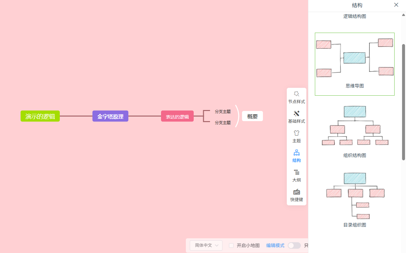Toggle the 编辑模式 switch
406x253 pixels.
point(294,245)
